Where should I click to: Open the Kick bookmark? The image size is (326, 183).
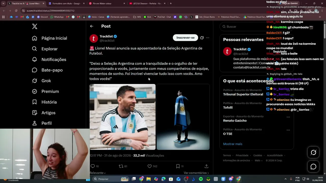147,17
